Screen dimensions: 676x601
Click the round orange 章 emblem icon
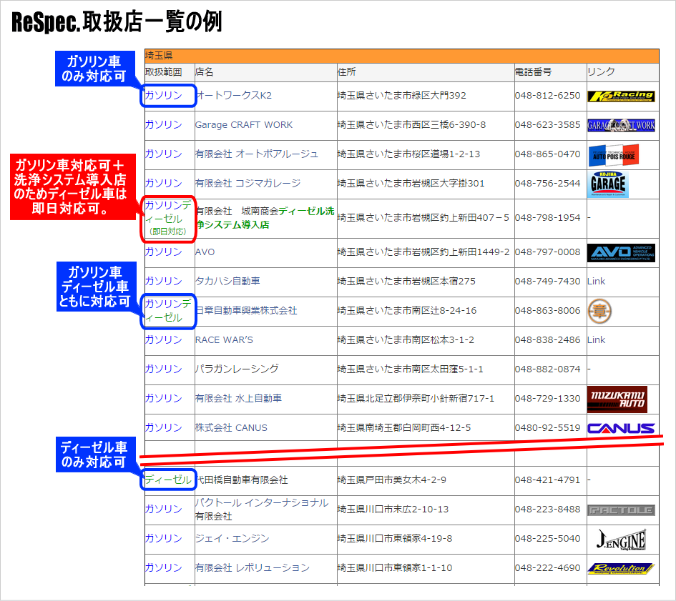coord(599,311)
